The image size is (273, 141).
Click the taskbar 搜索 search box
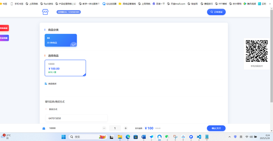(88, 137)
